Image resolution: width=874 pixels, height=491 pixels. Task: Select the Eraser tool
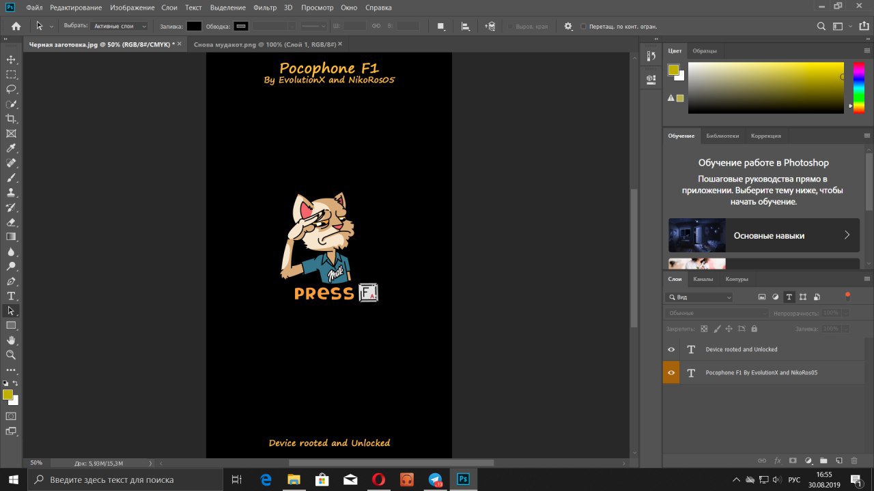[x=11, y=222]
